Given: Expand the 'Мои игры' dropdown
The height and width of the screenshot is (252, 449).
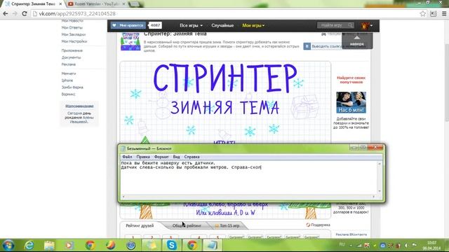Looking at the screenshot, I should [253, 25].
